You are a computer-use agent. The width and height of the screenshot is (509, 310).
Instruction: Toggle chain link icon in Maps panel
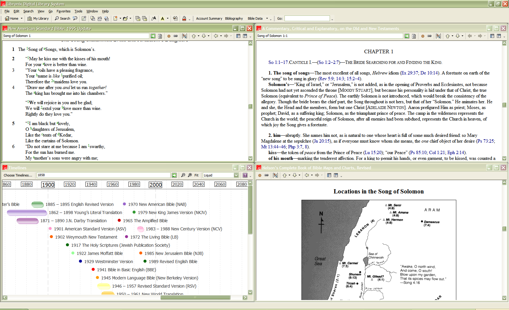266,175
